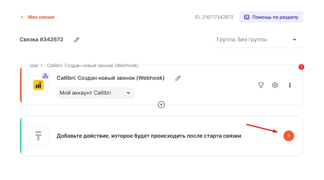Edit step name using the step's pencil icon
324x180 pixels.
coord(178,78)
